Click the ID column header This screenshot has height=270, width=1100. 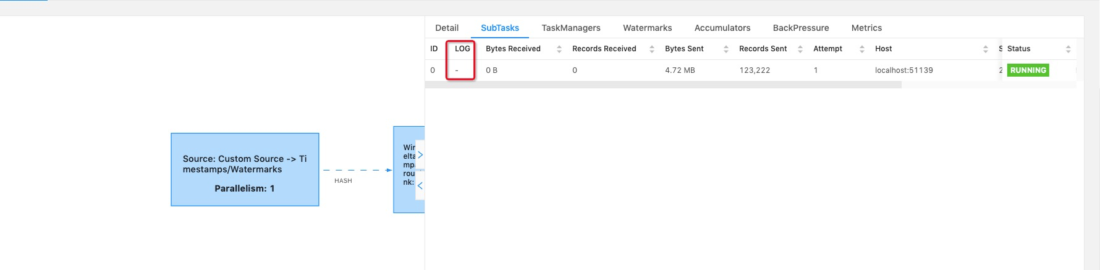tap(434, 49)
